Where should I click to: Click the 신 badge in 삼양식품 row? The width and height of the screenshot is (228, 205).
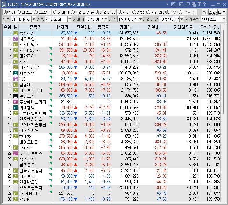(x=16, y=159)
